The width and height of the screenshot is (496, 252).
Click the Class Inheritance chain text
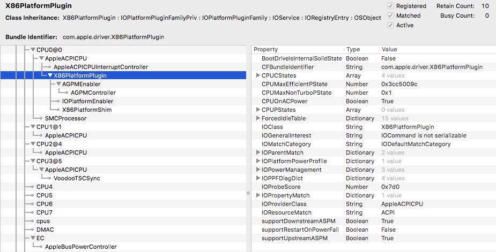point(222,18)
